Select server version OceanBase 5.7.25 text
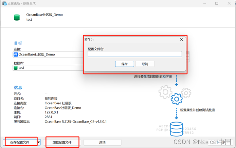Viewport: 236px width, 148px height. 76,122
